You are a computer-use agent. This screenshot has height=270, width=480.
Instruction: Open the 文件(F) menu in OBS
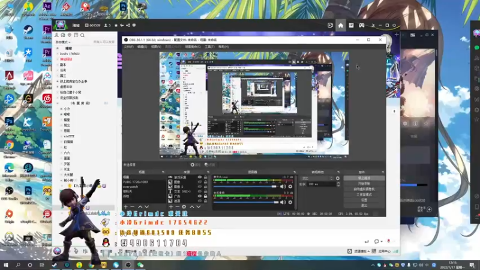pyautogui.click(x=128, y=47)
